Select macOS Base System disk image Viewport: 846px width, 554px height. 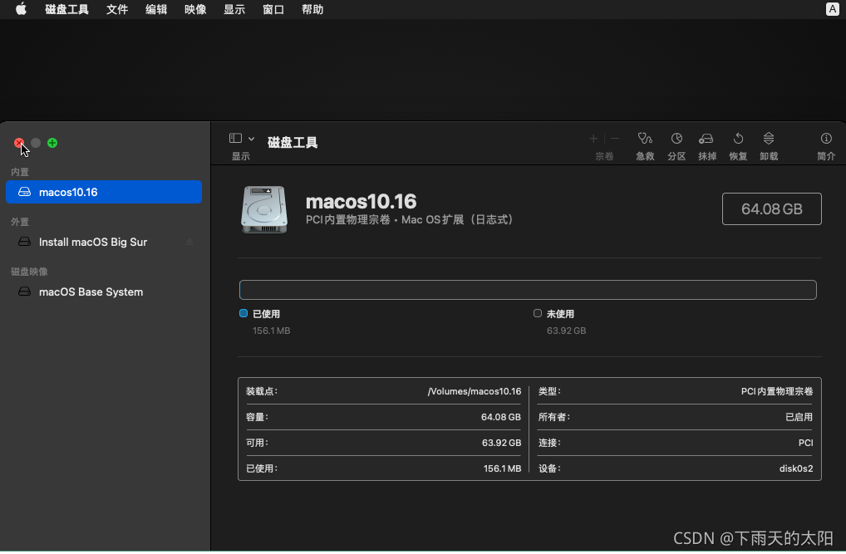tap(104, 292)
